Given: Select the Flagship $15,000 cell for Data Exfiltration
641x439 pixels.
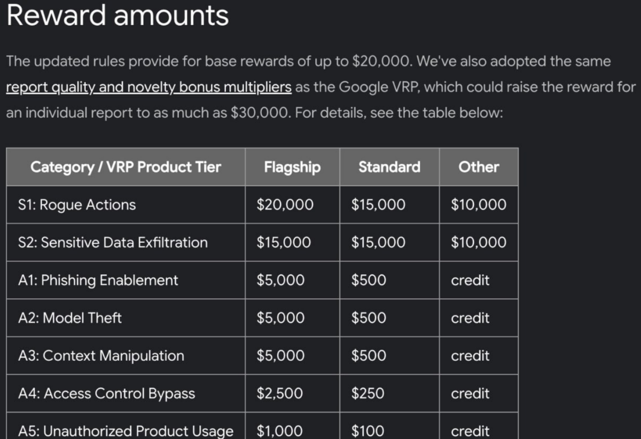Looking at the screenshot, I should (284, 243).
